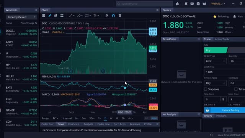
Task: Expand the Recently Viewed watchlist dropdown
Action: click(x=21, y=17)
